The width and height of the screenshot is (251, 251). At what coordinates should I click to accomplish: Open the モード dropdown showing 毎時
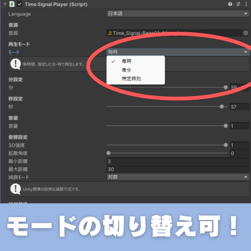click(178, 52)
